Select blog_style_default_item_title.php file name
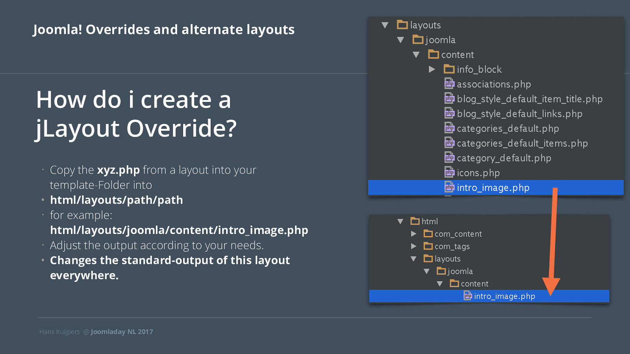The image size is (630, 354). [x=530, y=99]
